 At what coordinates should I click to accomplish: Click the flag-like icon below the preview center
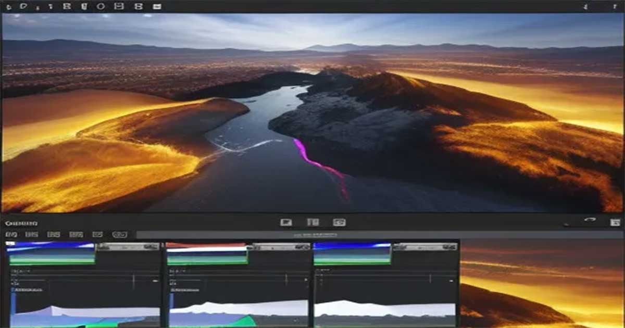pyautogui.click(x=286, y=222)
